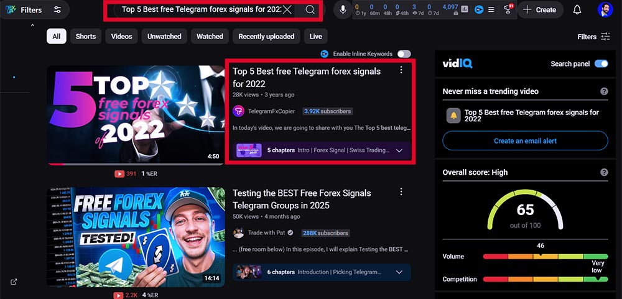Open the vidIQ hamburger menu in toolbar
Screen dimensions: 622x299
pyautogui.click(x=491, y=9)
